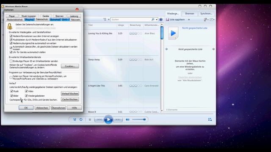Turn on shuffle in the player controls
This screenshot has width=271, height=152.
(x=75, y=119)
